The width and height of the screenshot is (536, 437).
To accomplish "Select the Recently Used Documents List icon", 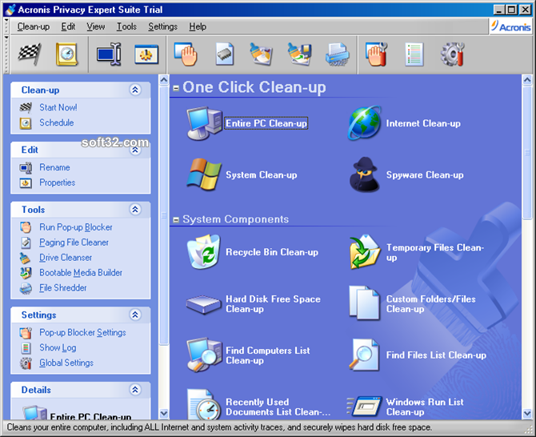I will point(204,404).
